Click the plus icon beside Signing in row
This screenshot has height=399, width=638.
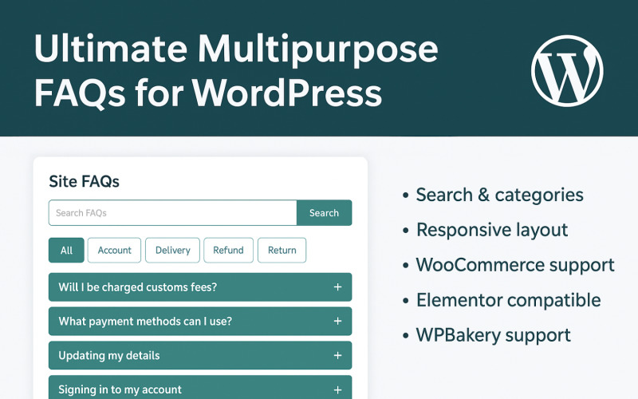tap(337, 389)
